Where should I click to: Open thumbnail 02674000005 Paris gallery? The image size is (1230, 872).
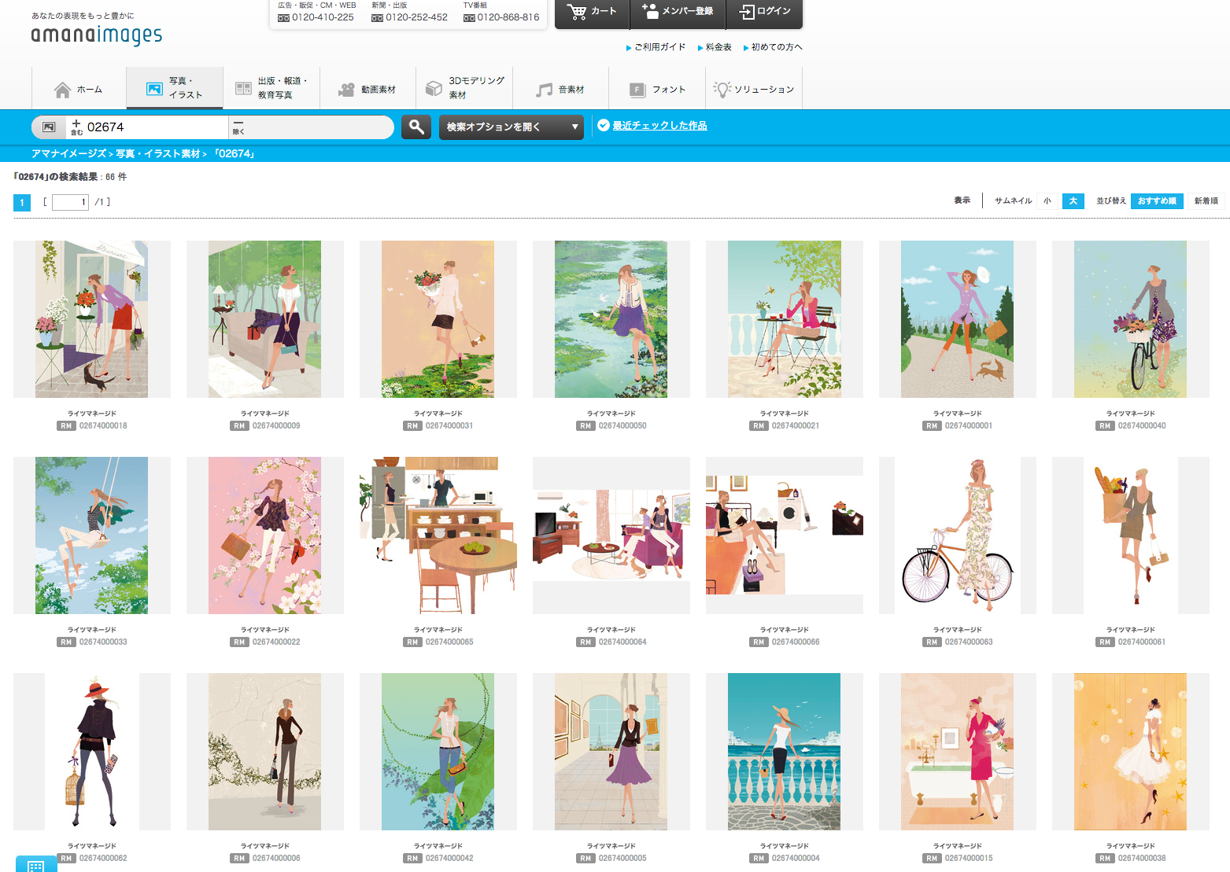click(x=611, y=752)
